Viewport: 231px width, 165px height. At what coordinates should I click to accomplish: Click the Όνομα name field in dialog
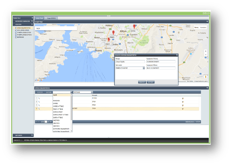click(130, 62)
